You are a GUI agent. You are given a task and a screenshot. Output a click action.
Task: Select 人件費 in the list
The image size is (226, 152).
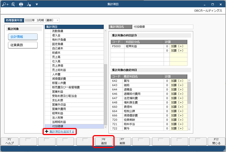(74, 74)
